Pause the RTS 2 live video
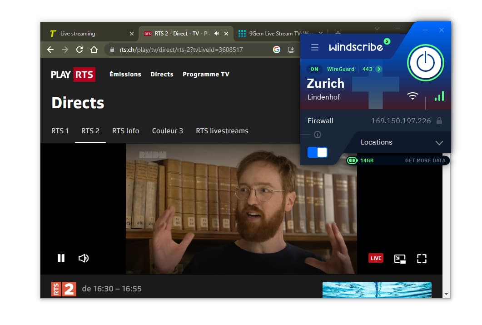 coord(61,258)
